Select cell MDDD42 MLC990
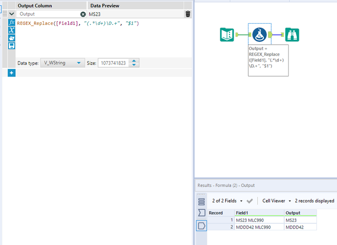This screenshot has width=337, height=245. [x=259, y=227]
